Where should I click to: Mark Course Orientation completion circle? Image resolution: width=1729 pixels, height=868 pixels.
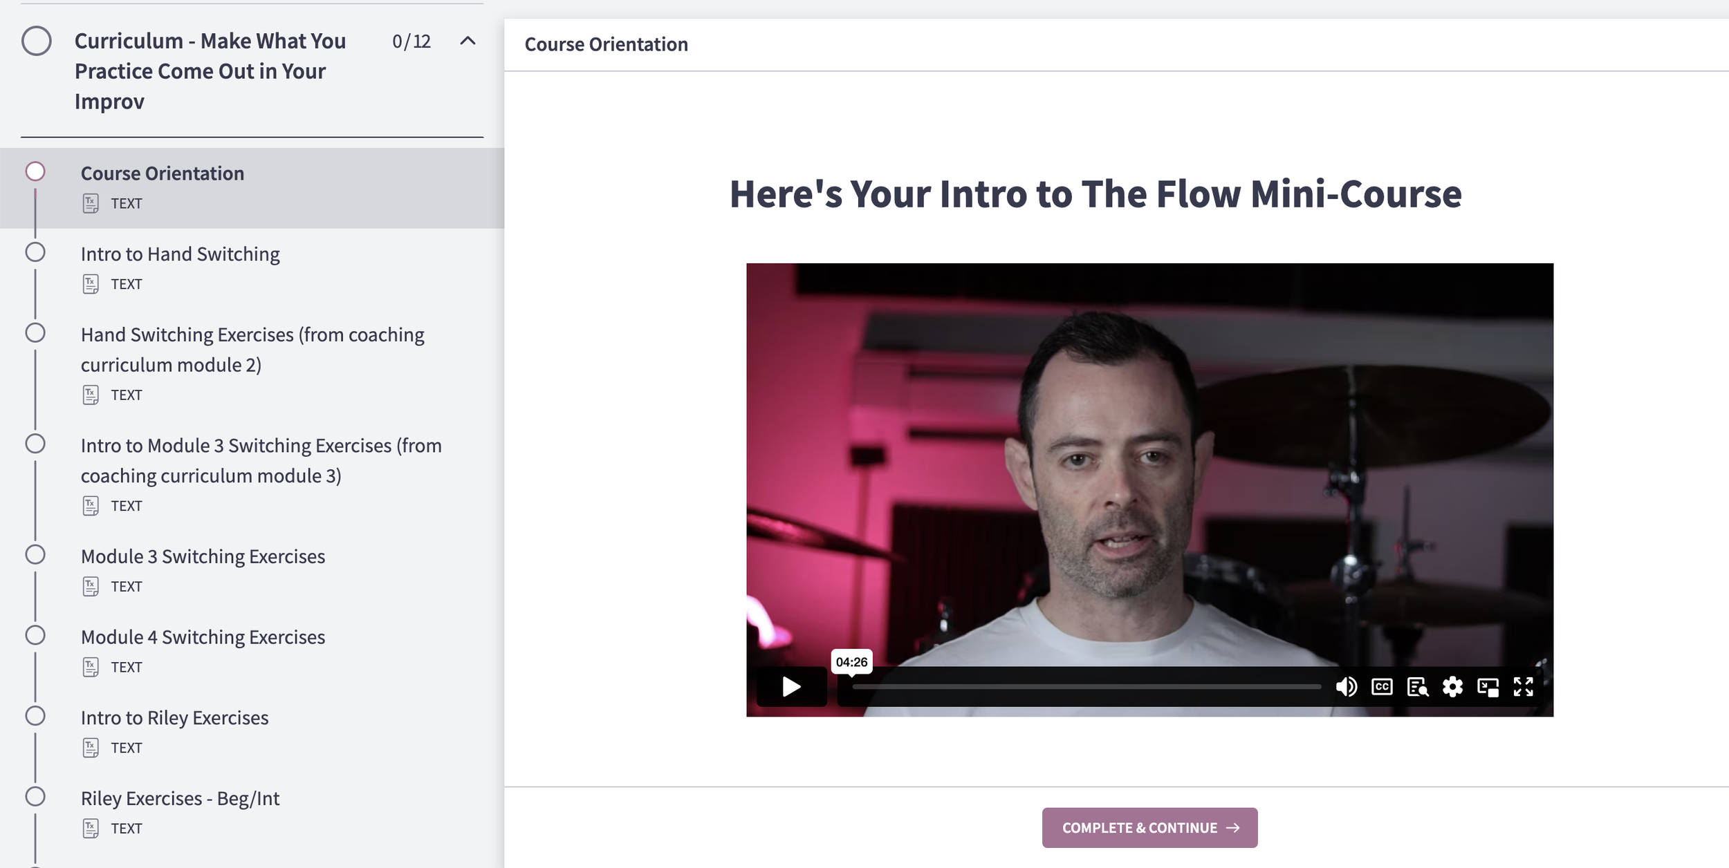[x=35, y=171]
